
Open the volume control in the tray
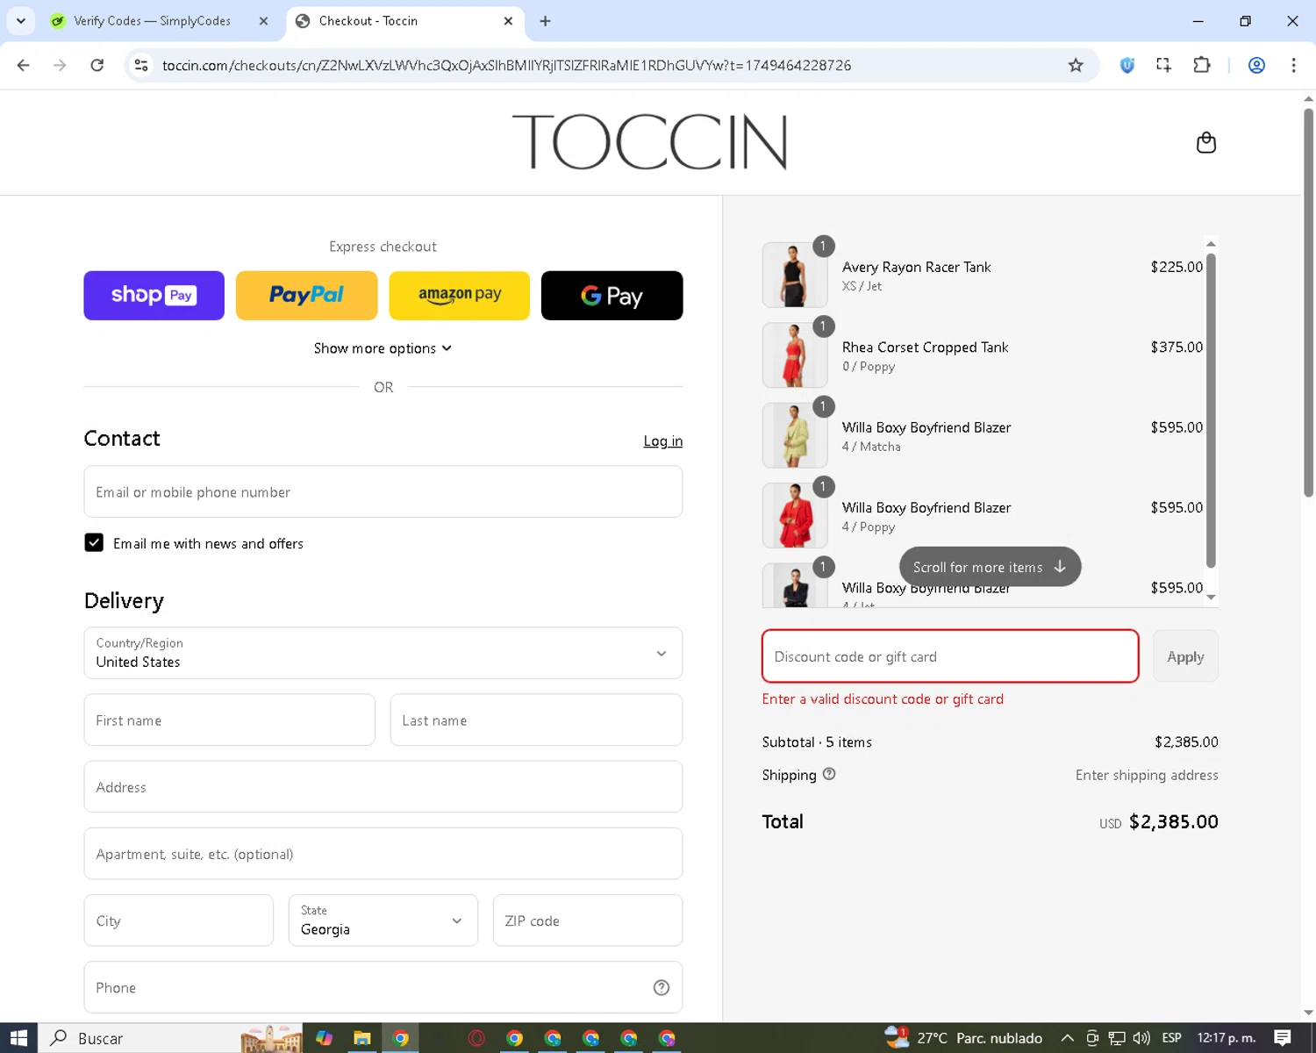point(1141,1038)
